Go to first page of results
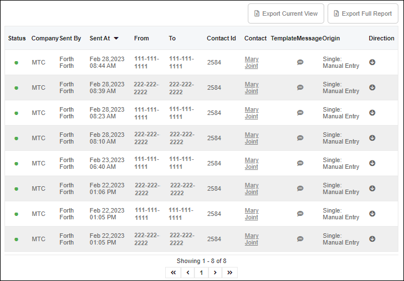 173,273
